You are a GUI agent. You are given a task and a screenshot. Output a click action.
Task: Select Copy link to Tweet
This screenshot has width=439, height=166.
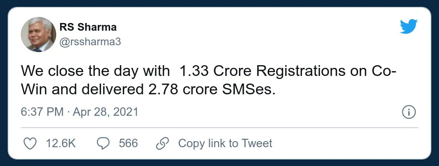coord(225,143)
